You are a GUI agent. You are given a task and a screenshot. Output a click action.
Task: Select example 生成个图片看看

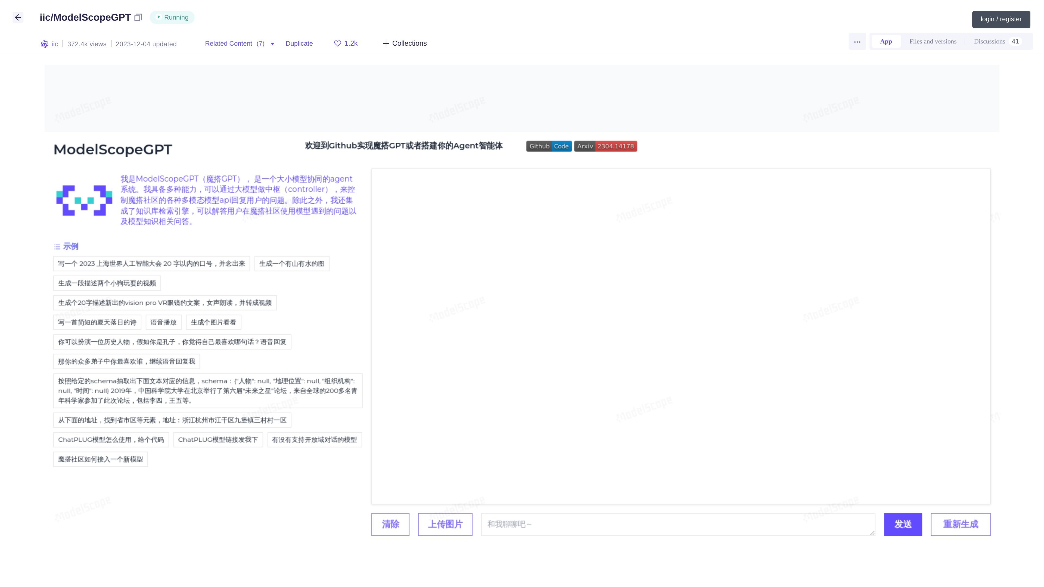pyautogui.click(x=213, y=323)
